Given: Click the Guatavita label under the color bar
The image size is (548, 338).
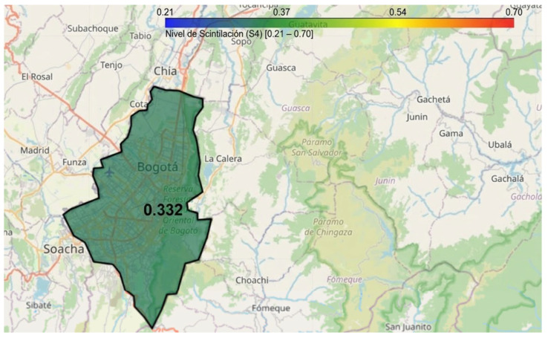Looking at the screenshot, I should click(x=308, y=24).
